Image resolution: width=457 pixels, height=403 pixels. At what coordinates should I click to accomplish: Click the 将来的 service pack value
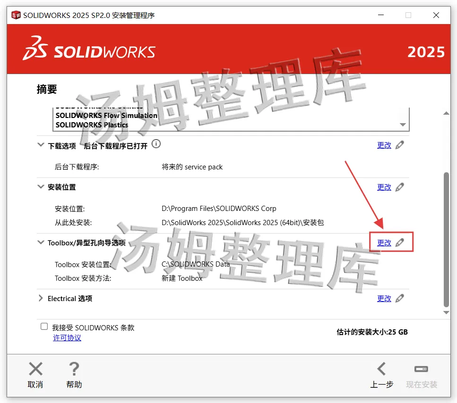pos(192,167)
